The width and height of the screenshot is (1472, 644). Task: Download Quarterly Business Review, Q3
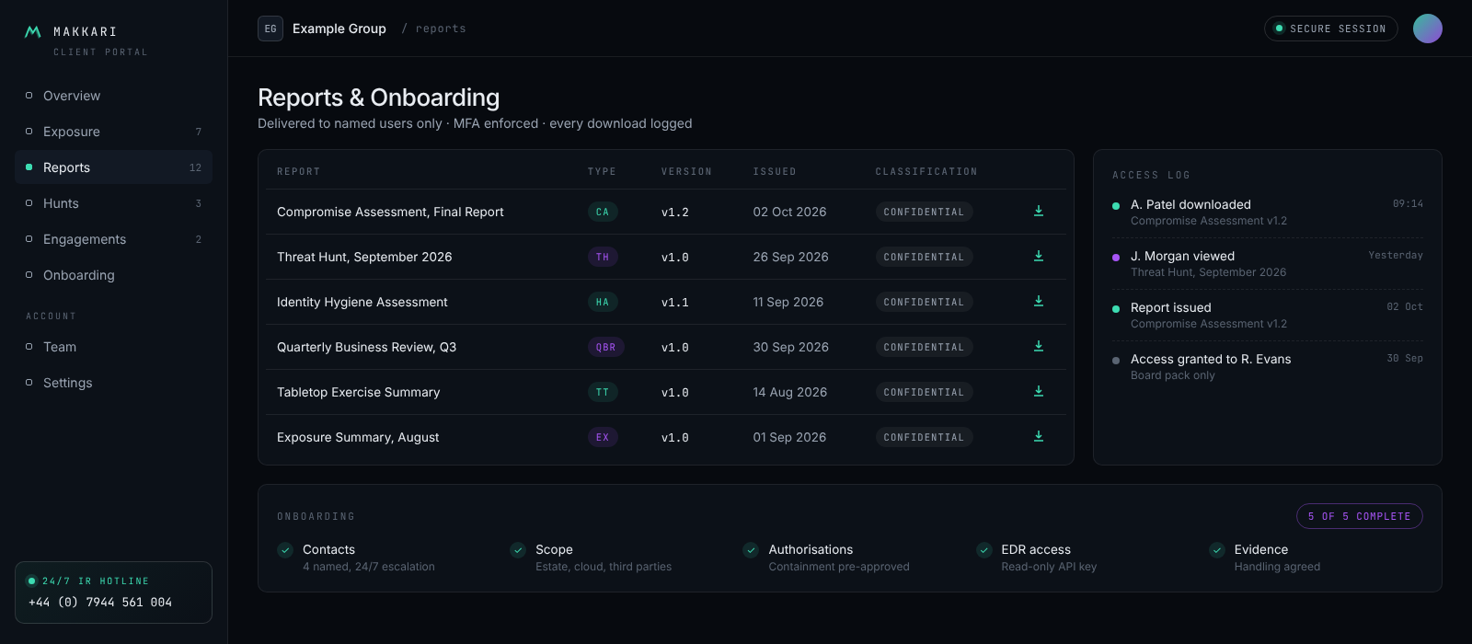pos(1039,347)
